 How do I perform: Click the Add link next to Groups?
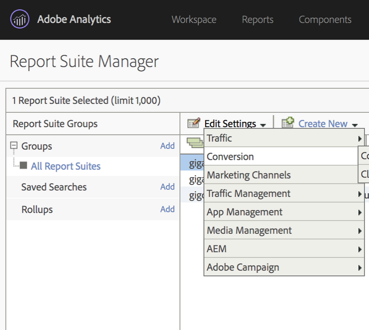pos(167,146)
